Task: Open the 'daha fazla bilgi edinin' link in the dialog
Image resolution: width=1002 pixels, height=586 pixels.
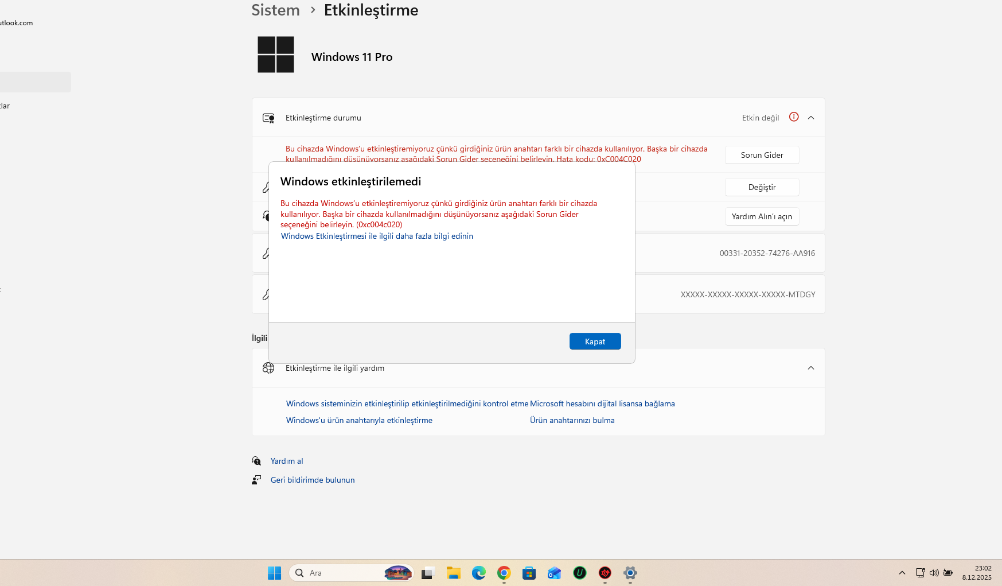Action: pyautogui.click(x=377, y=236)
